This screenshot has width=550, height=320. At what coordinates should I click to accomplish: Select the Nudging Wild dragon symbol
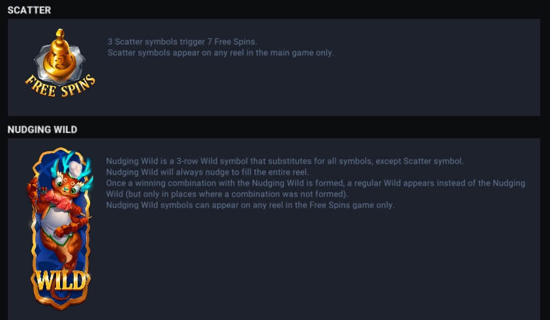[x=60, y=229]
